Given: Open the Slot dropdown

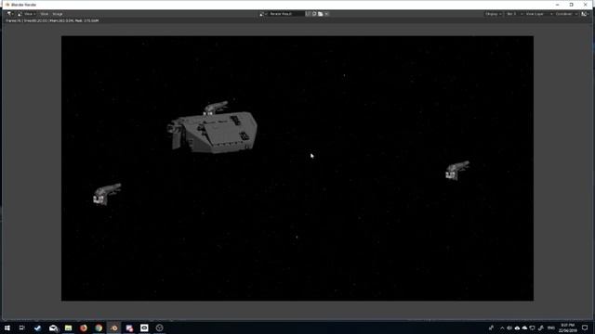Looking at the screenshot, I should click(x=514, y=14).
